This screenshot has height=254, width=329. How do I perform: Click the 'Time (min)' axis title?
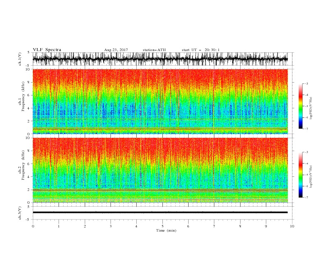click(166, 230)
